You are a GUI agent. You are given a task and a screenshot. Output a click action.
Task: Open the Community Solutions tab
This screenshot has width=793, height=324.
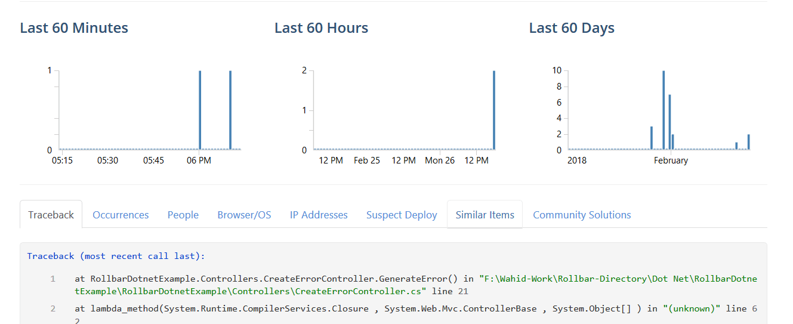tap(582, 215)
